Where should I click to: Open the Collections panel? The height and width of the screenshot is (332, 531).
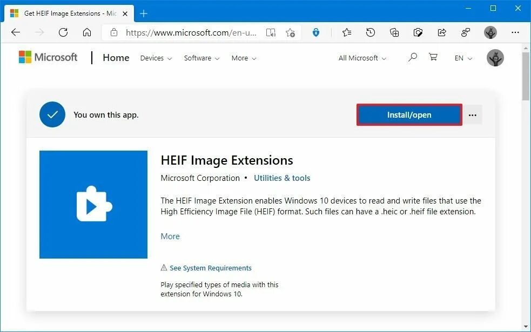[394, 32]
